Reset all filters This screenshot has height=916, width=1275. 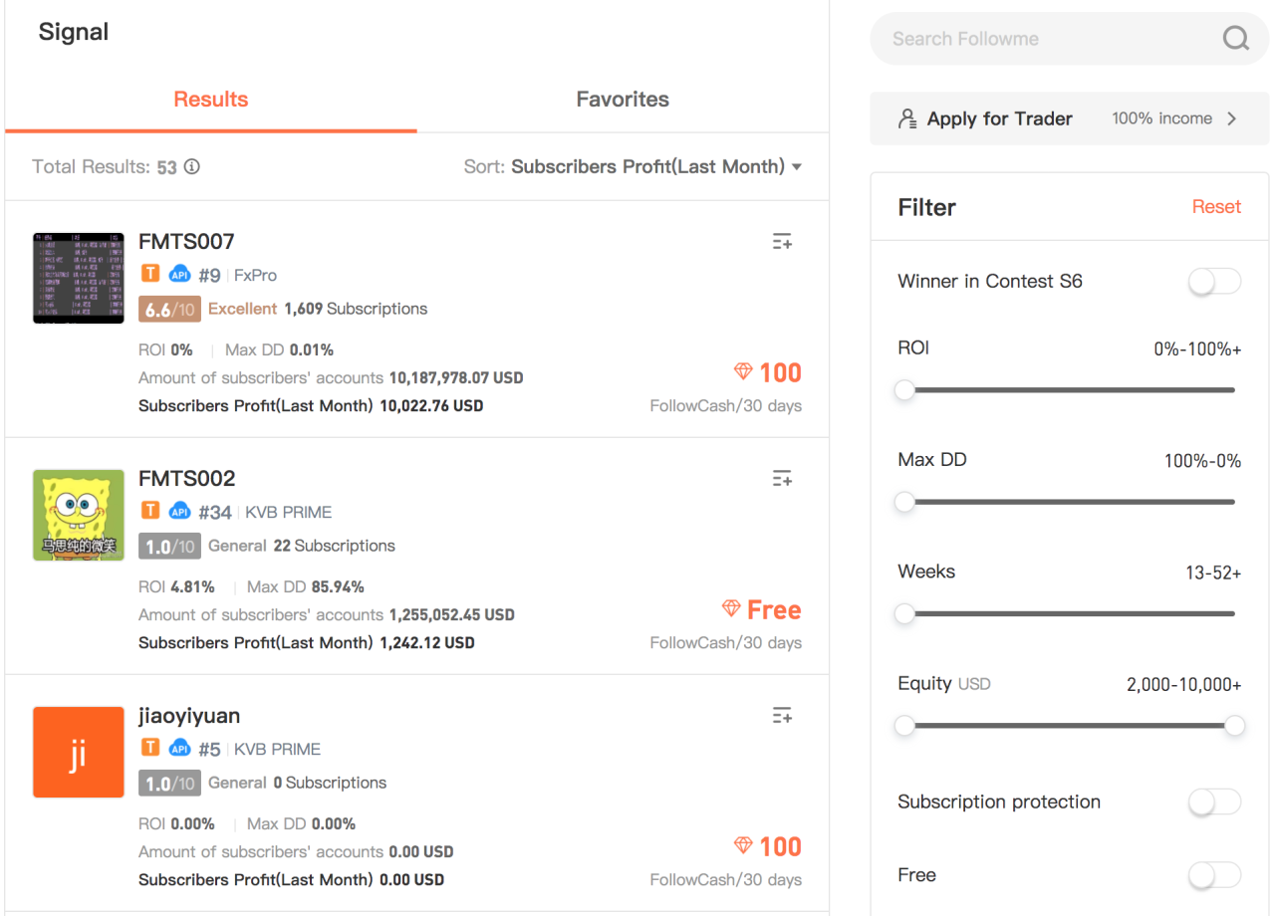(1216, 207)
